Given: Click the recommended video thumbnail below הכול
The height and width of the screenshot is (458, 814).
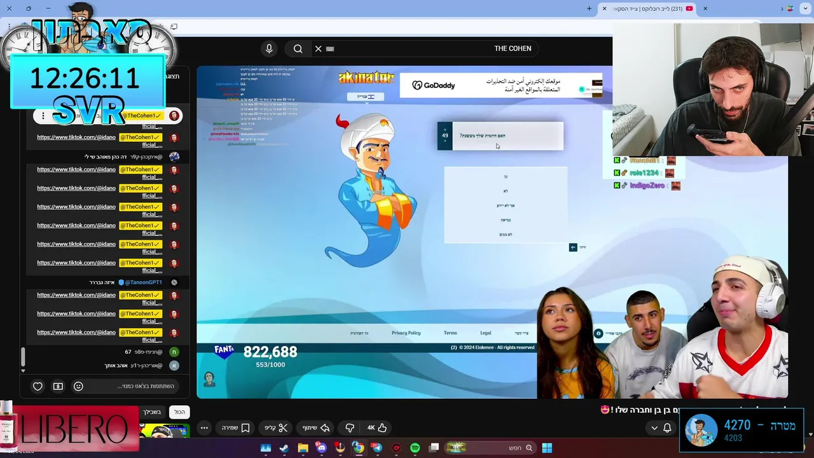Looking at the screenshot, I should click(x=165, y=431).
